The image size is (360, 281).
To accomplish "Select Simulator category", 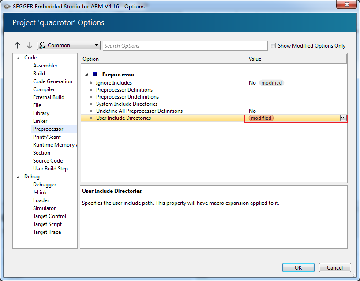I will click(44, 208).
